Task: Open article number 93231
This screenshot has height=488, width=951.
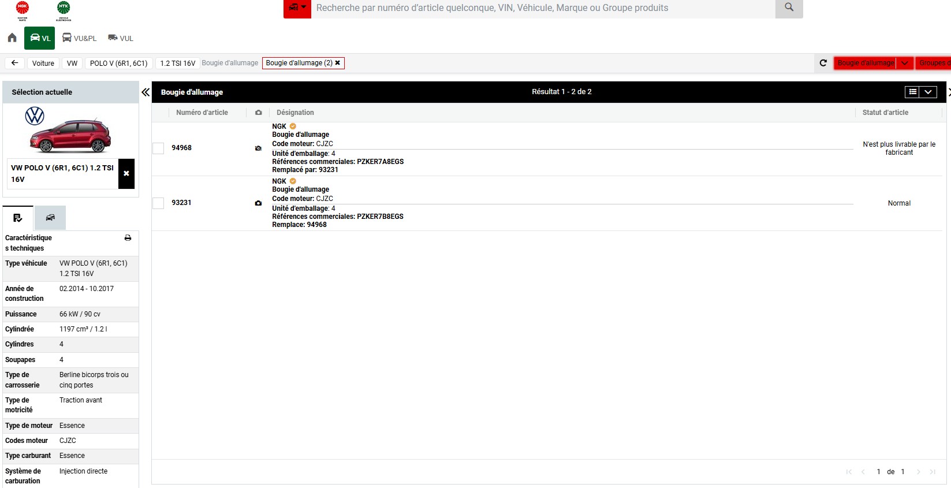Action: 181,203
